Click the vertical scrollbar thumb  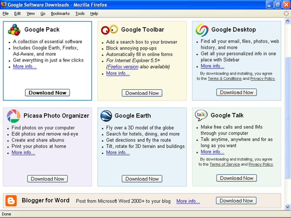coord(287,118)
